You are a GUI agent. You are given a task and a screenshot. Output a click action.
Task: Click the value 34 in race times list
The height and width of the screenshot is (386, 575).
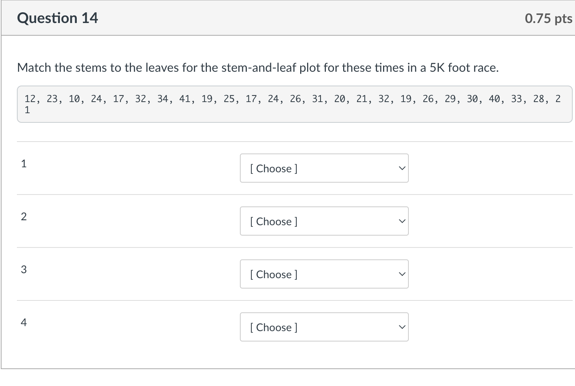(x=163, y=99)
